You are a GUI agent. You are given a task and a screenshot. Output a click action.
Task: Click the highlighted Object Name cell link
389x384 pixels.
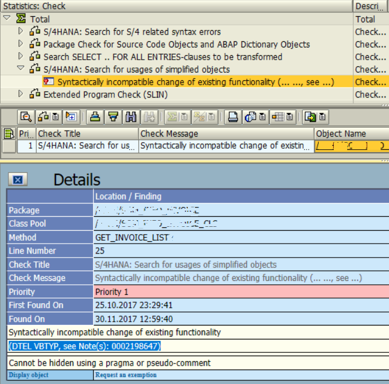(x=351, y=146)
